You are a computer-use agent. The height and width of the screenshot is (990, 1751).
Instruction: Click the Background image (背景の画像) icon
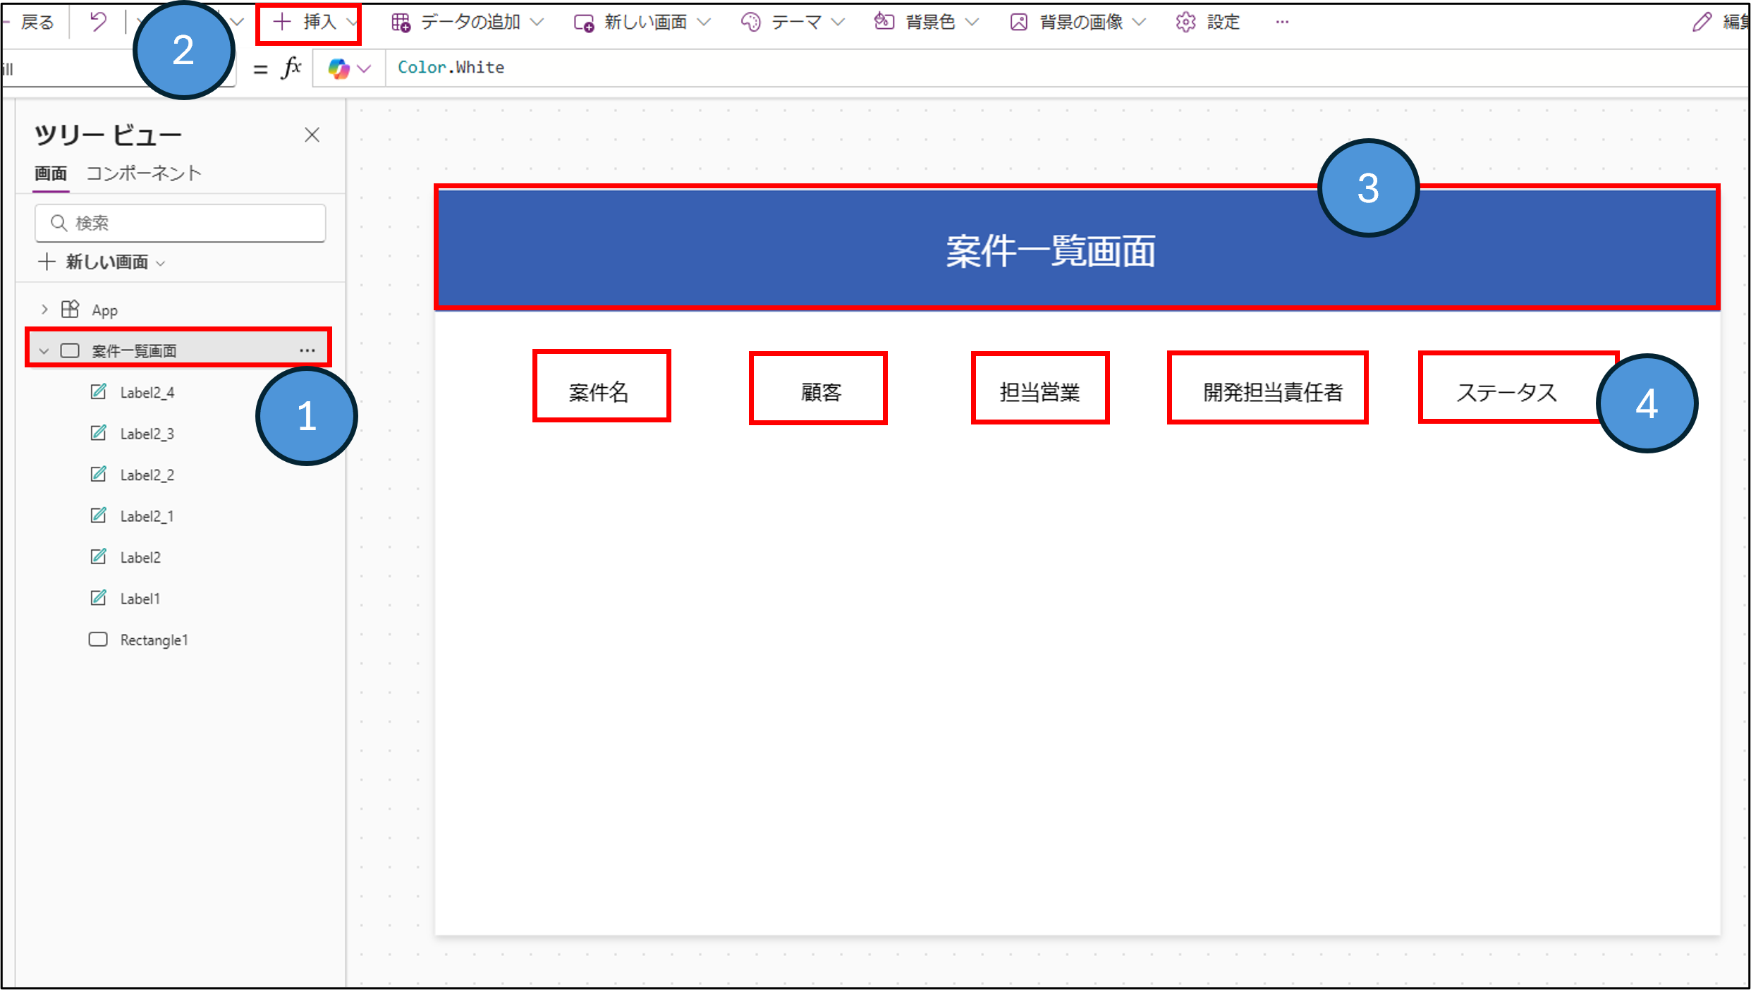(1018, 23)
